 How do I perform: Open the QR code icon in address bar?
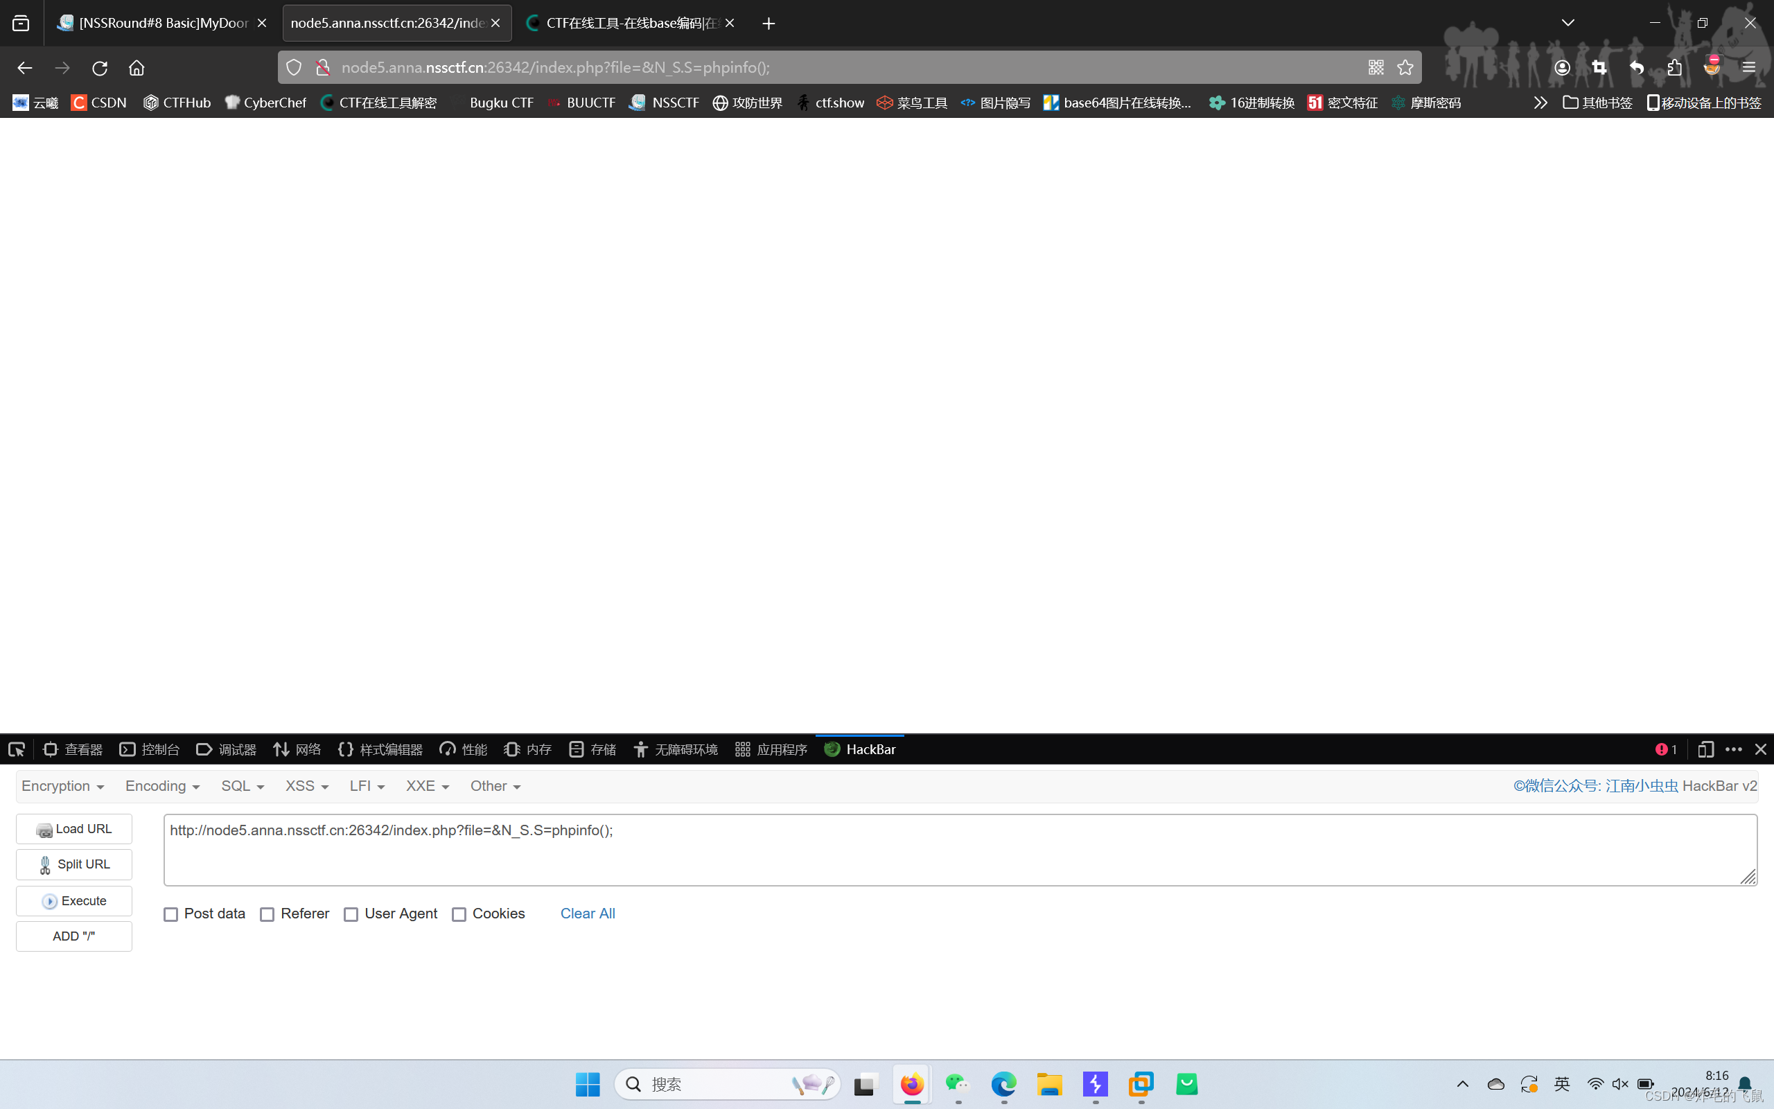[1376, 67]
